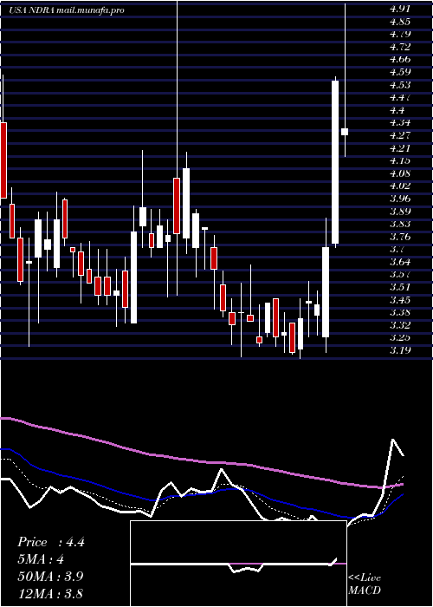Screen dimensions: 433x607
Task: Click the 'Price : 4.4' readout
Action: coord(50,542)
